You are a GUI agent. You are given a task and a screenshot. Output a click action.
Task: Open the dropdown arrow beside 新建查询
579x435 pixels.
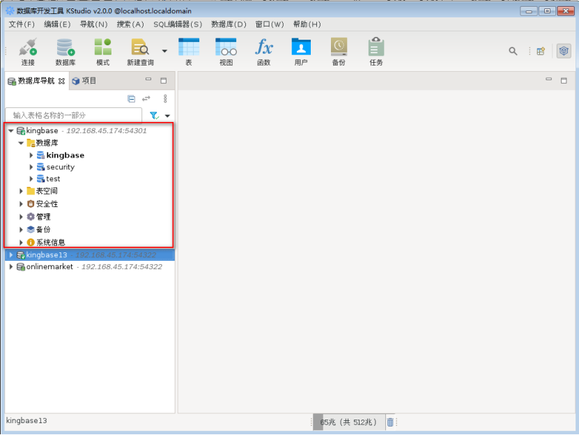(164, 51)
